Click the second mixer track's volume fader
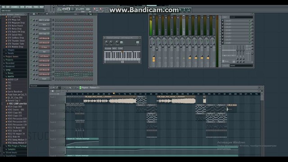 point(157,49)
